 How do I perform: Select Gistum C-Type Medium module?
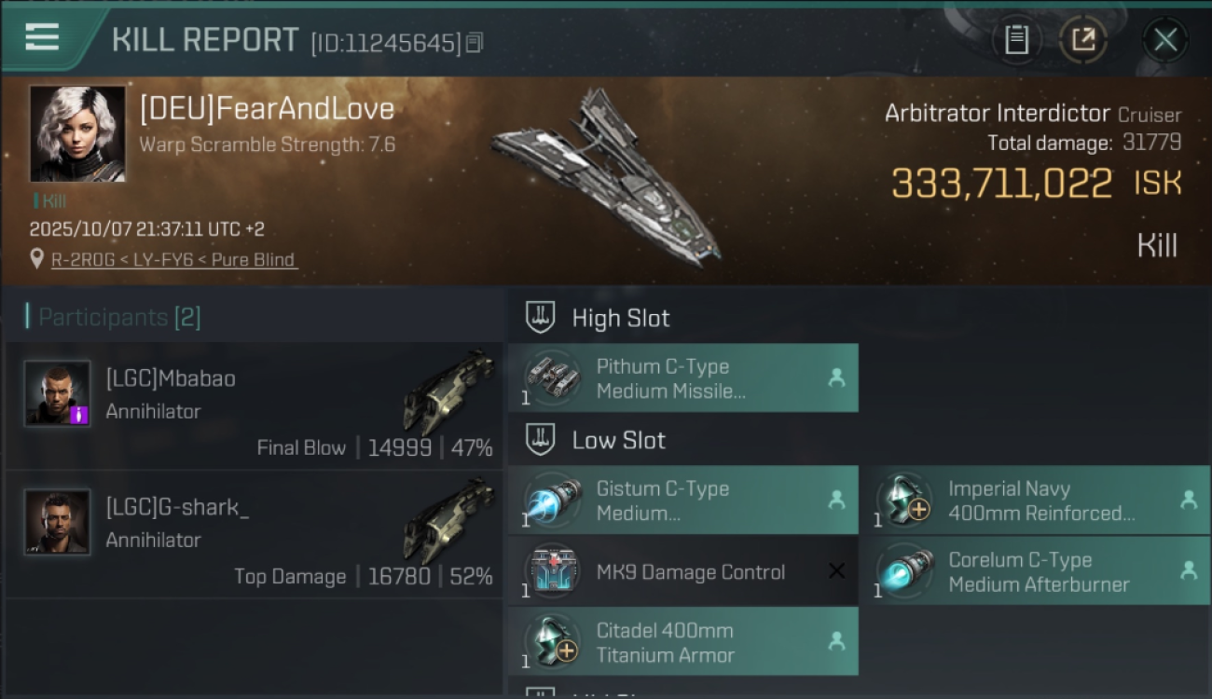683,500
